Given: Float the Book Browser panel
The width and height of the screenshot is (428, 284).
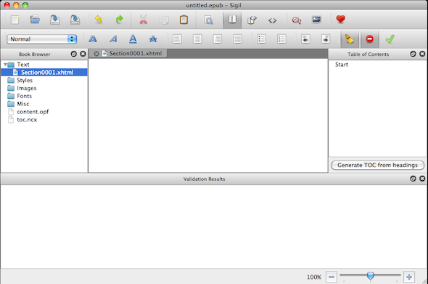Looking at the screenshot, I should pos(74,54).
